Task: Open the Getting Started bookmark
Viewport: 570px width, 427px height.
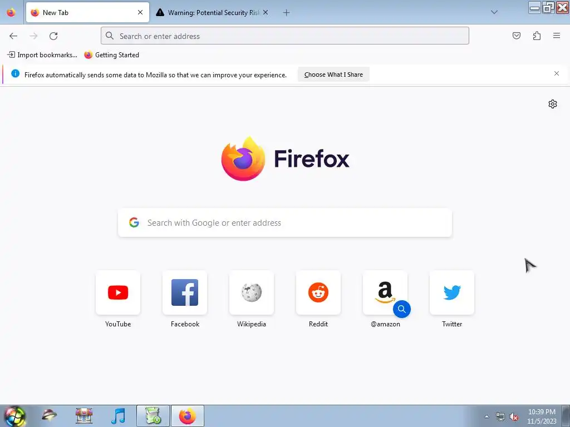Action: tap(111, 55)
